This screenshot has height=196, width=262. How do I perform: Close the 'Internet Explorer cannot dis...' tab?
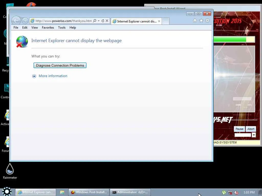pos(159,21)
